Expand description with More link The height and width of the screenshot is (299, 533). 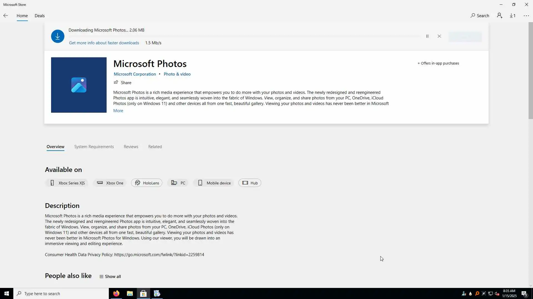tap(118, 111)
